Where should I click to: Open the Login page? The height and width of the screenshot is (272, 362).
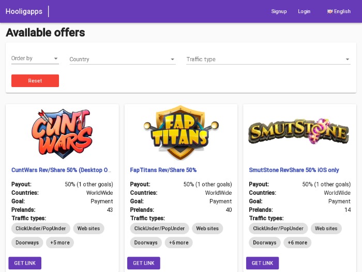[304, 11]
